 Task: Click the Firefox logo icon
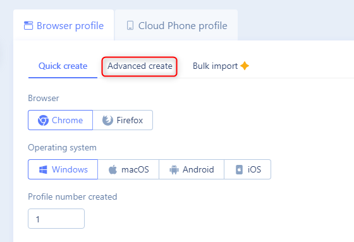[x=107, y=120]
